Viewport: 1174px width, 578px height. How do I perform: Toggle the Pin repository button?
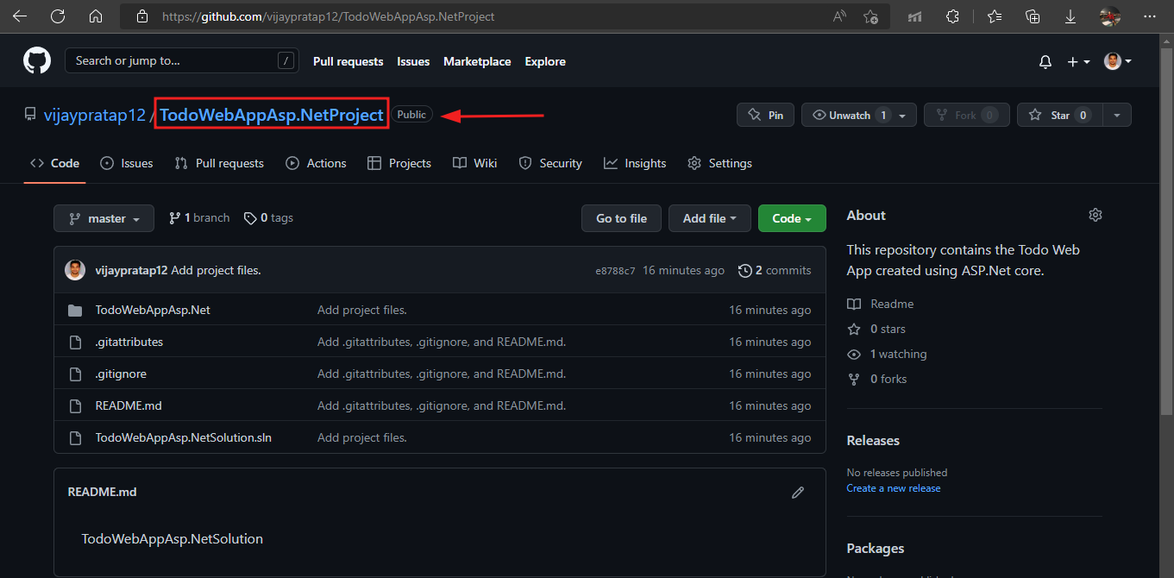click(764, 114)
